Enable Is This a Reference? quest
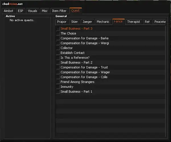Image resolution: width=171 pixels, height=142 pixels. click(58, 58)
